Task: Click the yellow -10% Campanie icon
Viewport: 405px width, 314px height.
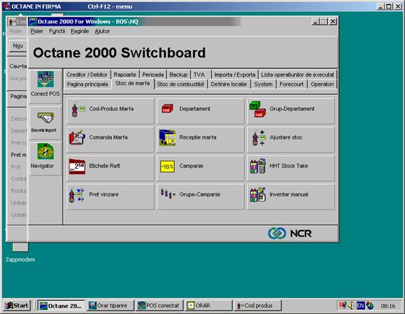Action: tap(167, 166)
